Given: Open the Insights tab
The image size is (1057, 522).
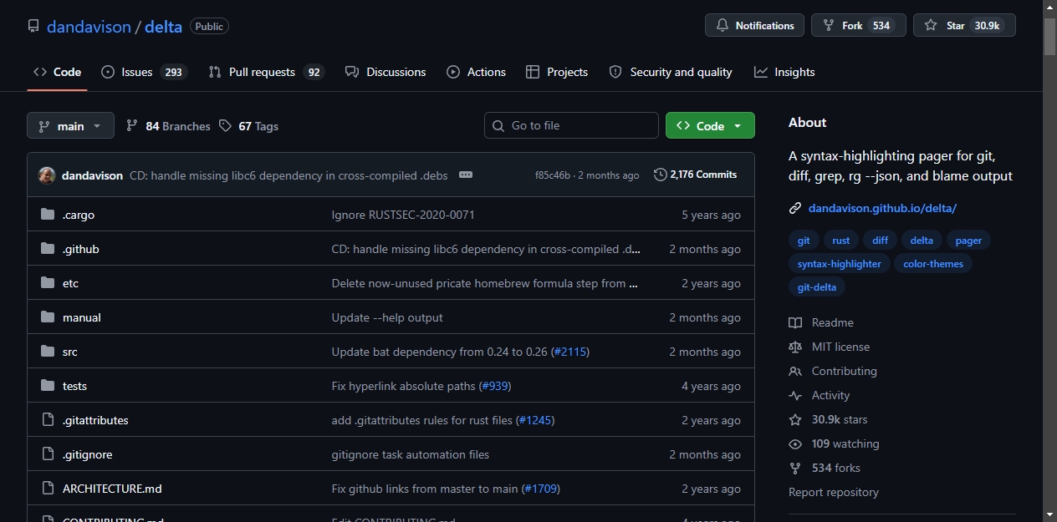Looking at the screenshot, I should (784, 72).
